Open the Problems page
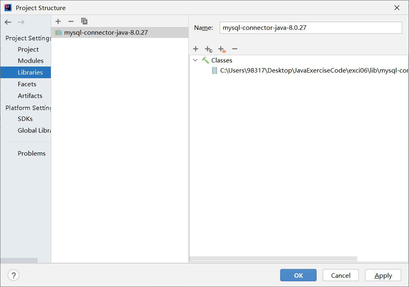 [31, 153]
